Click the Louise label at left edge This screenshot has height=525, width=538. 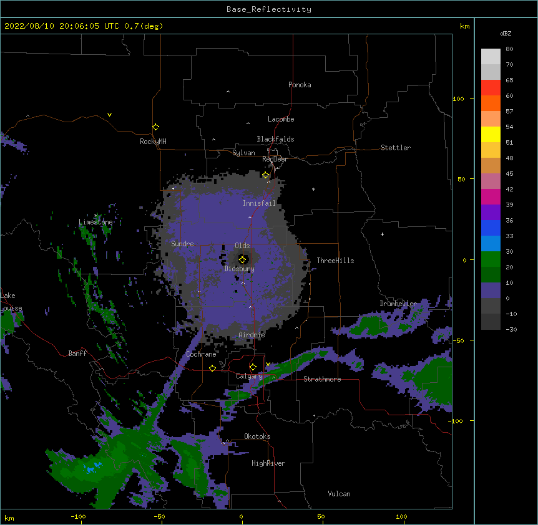point(11,309)
